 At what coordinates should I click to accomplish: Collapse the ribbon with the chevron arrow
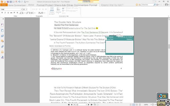pyautogui.click(x=168, y=16)
